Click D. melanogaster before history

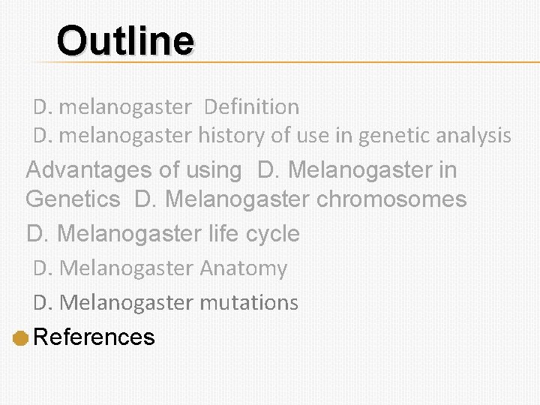(112, 136)
